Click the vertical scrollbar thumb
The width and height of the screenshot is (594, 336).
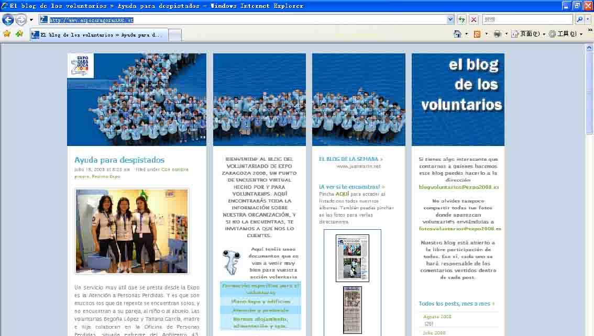(x=589, y=93)
